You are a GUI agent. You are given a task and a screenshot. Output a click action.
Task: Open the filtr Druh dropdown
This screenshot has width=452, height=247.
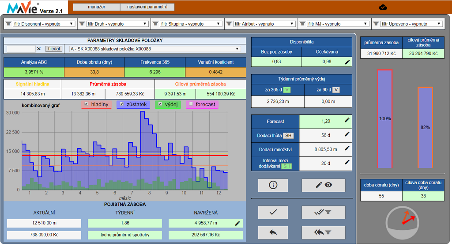tap(117, 24)
